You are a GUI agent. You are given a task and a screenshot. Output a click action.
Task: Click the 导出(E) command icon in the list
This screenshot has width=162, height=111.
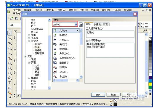55,76
